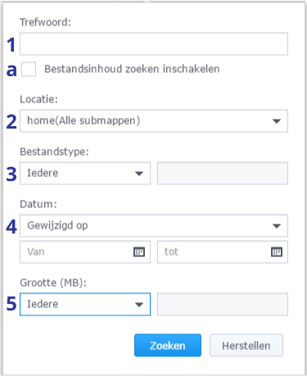Focus the Trefwoord text field
The image size is (307, 376).
point(154,44)
